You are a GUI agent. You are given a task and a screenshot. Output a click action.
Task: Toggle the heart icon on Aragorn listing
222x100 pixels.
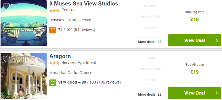pyautogui.click(x=6, y=59)
